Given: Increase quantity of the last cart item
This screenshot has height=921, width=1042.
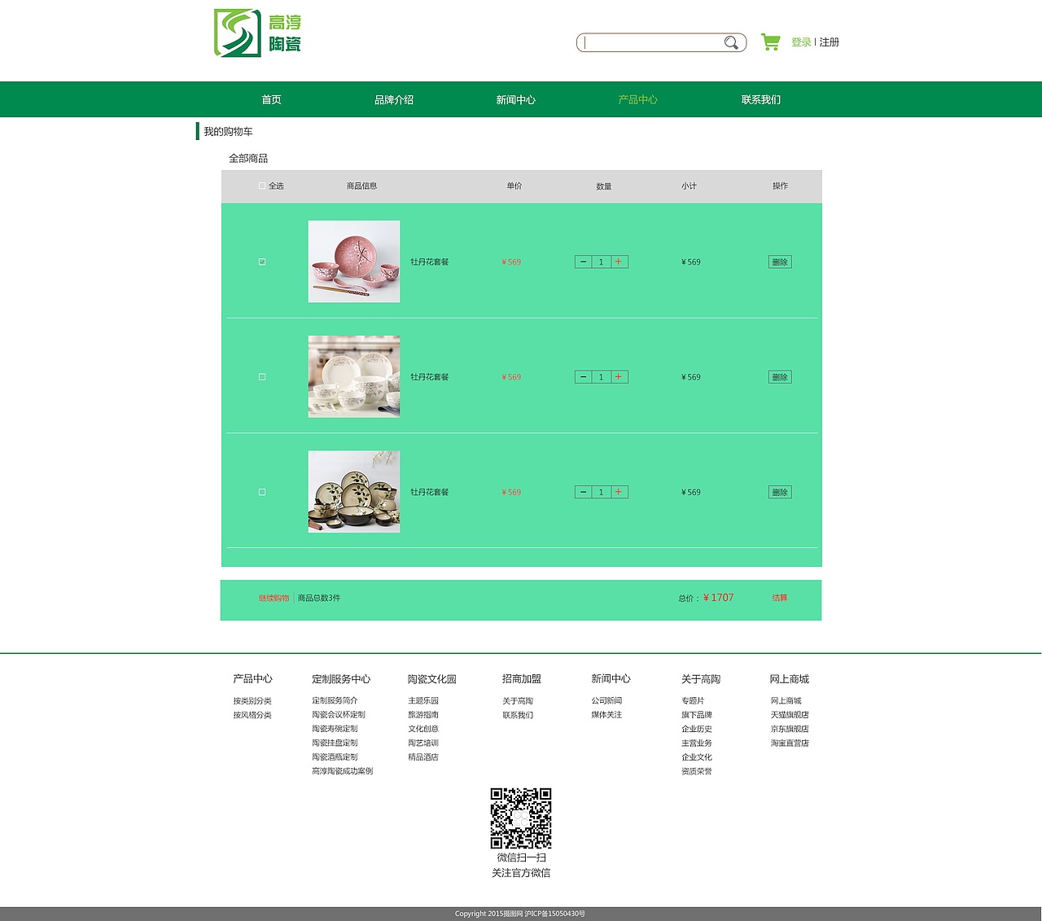Looking at the screenshot, I should tap(619, 492).
